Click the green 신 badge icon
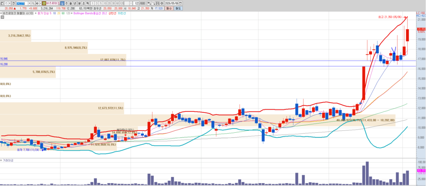 (44, 3)
